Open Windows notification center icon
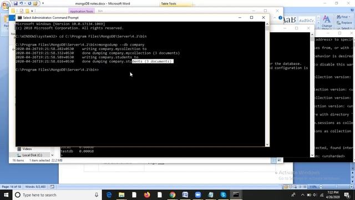Screen dimensions: 355x200 coord(347,195)
